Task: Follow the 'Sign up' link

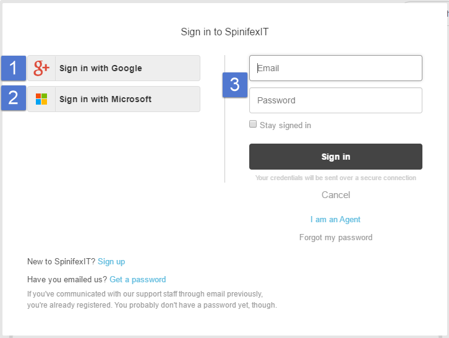Action: point(111,262)
